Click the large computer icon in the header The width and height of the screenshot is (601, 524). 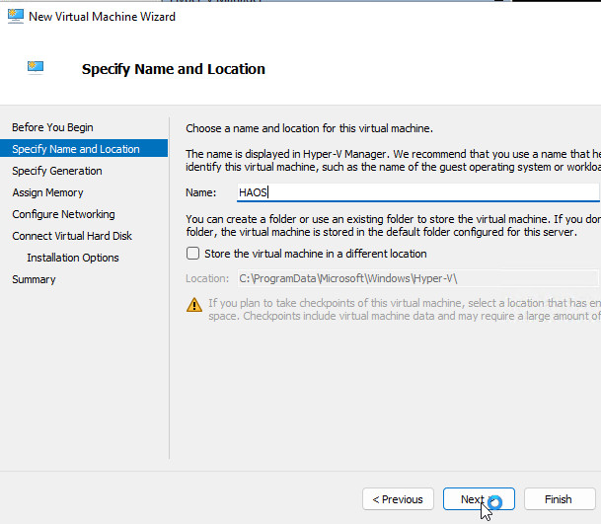pos(37,68)
